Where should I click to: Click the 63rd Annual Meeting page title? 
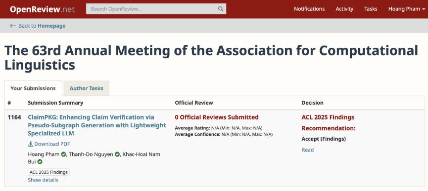coord(211,58)
